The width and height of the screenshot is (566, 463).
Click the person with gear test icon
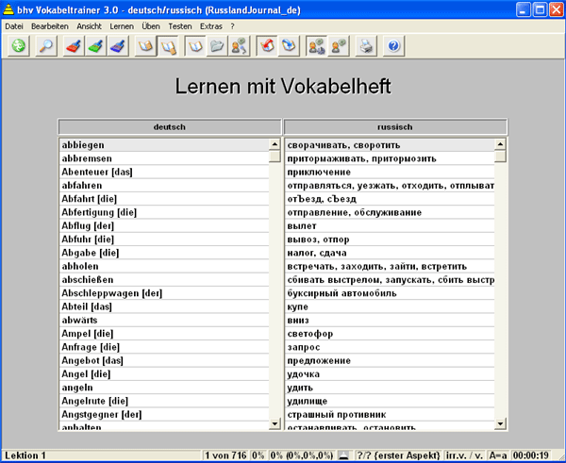coord(317,46)
